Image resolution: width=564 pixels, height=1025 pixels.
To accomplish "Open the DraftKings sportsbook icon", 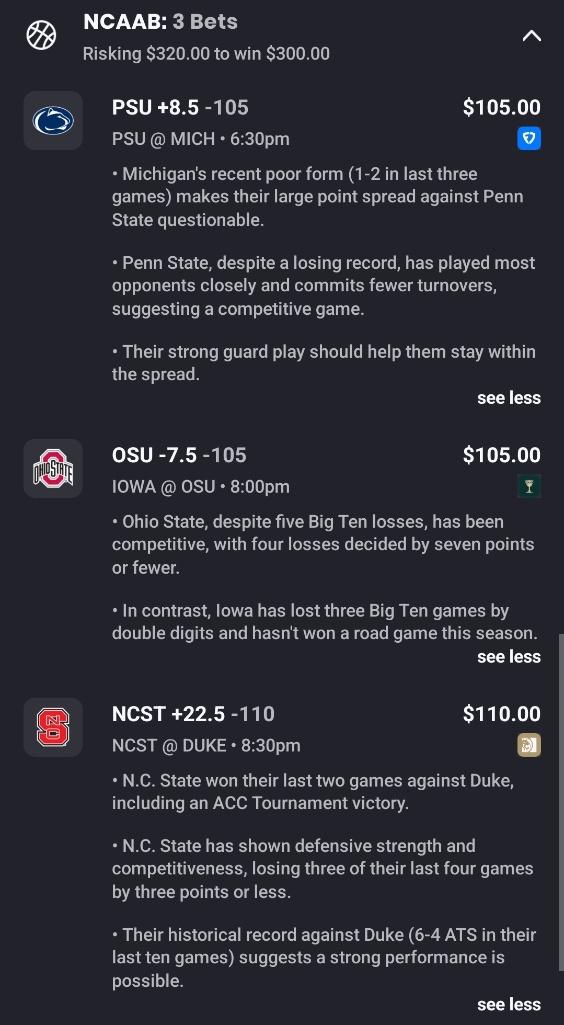I will (529, 486).
